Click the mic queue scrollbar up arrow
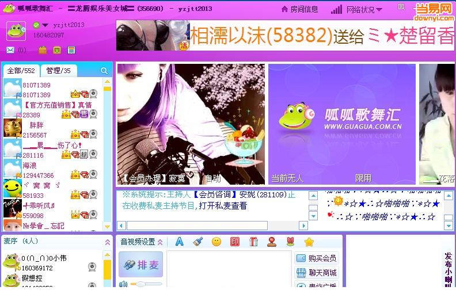The height and width of the screenshot is (298, 456). coord(107,255)
